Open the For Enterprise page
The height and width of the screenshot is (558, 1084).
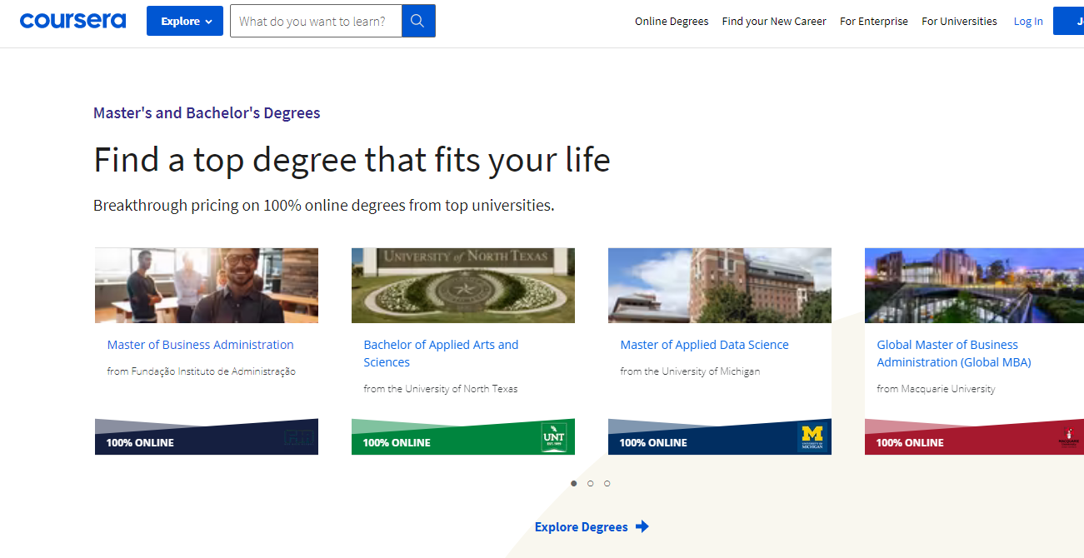[874, 22]
